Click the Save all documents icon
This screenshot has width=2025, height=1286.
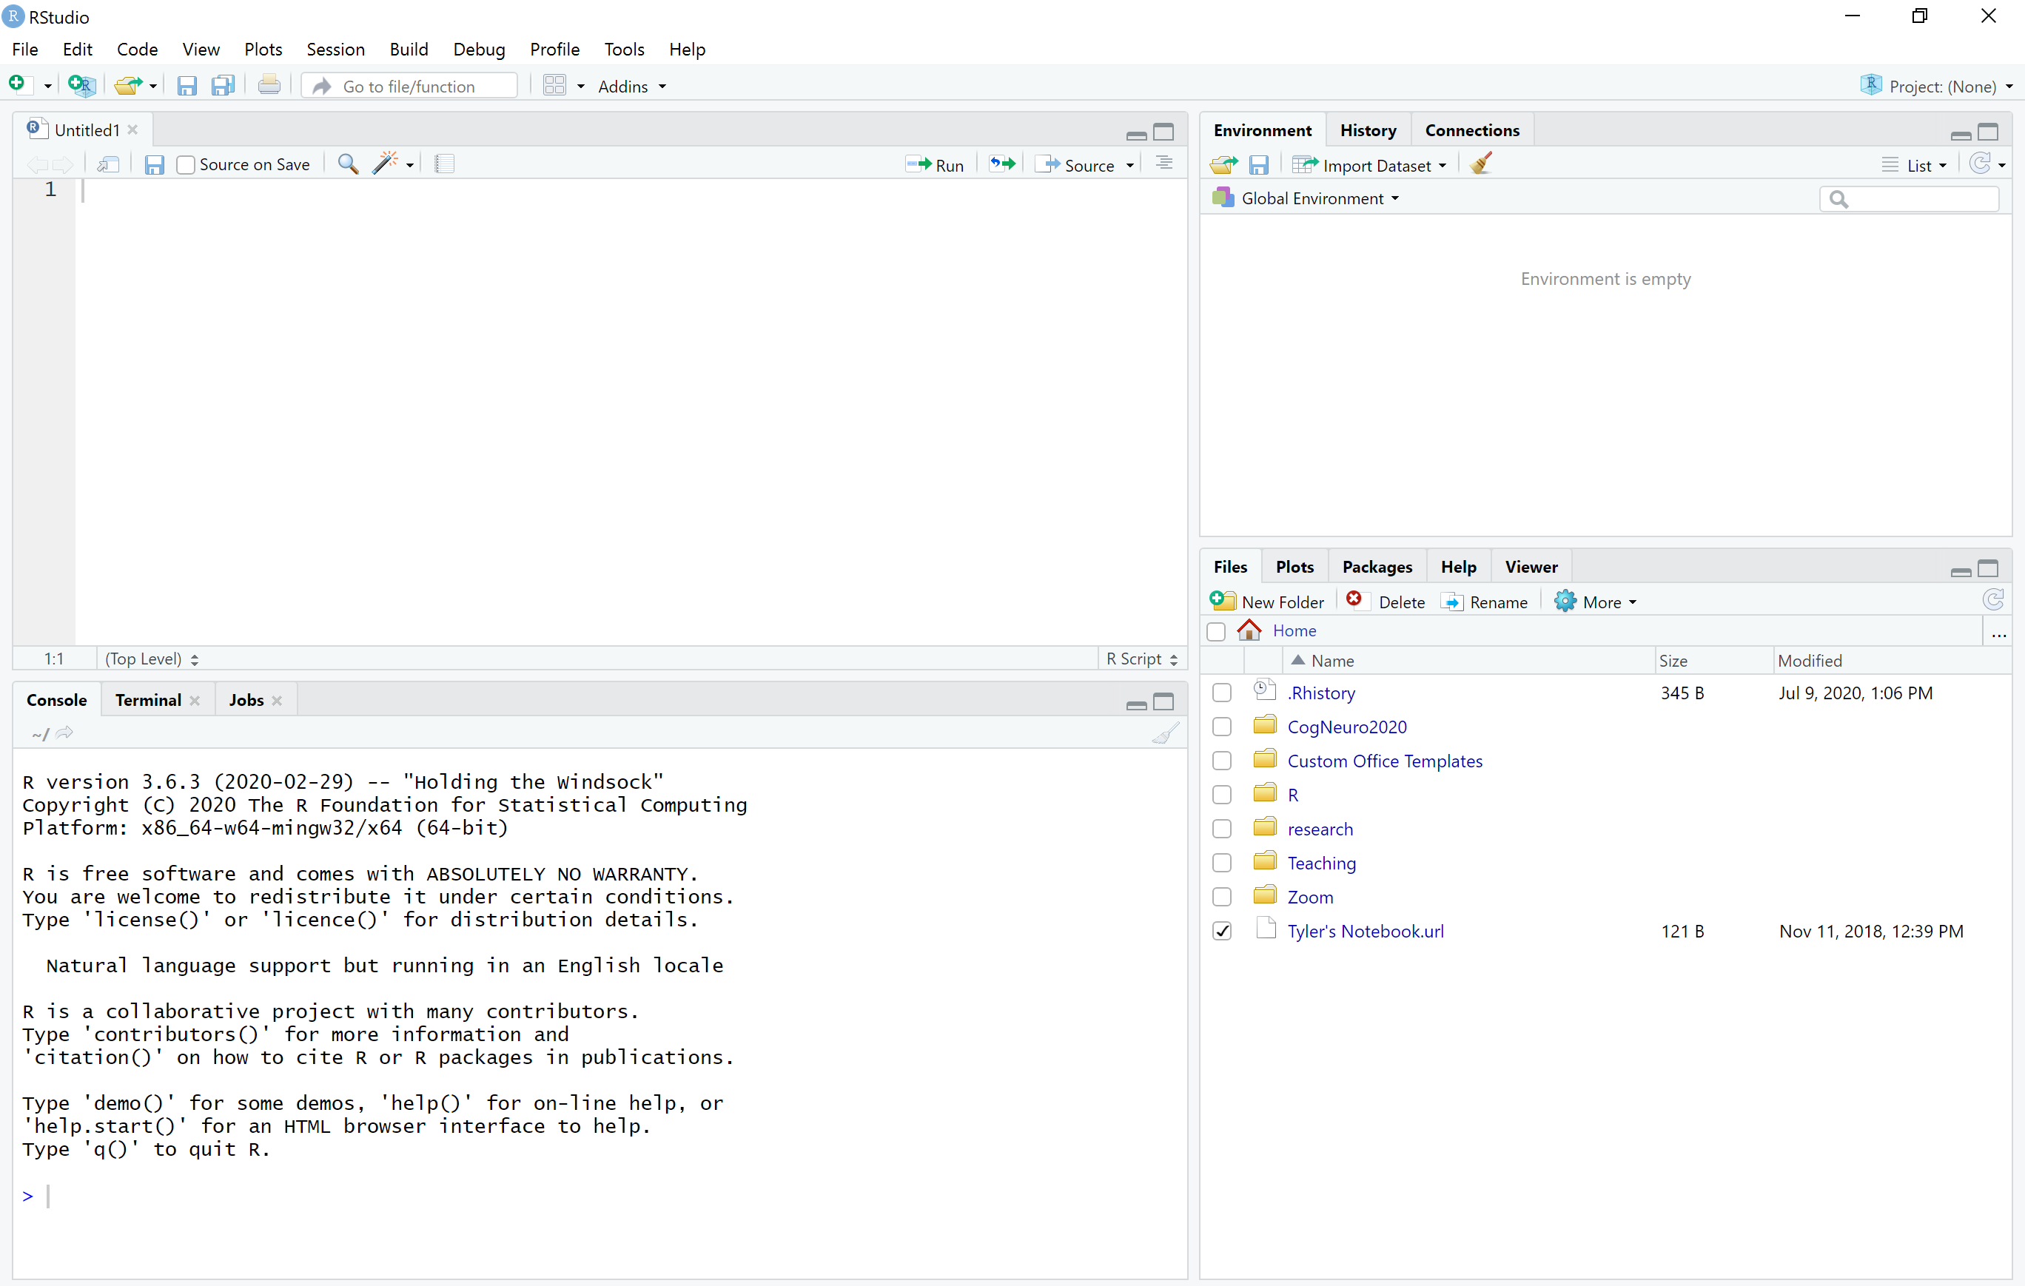pos(223,86)
